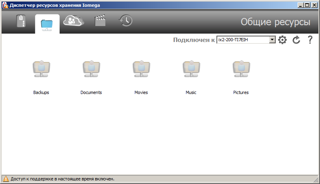Select the shared folders tab icon

(47, 25)
